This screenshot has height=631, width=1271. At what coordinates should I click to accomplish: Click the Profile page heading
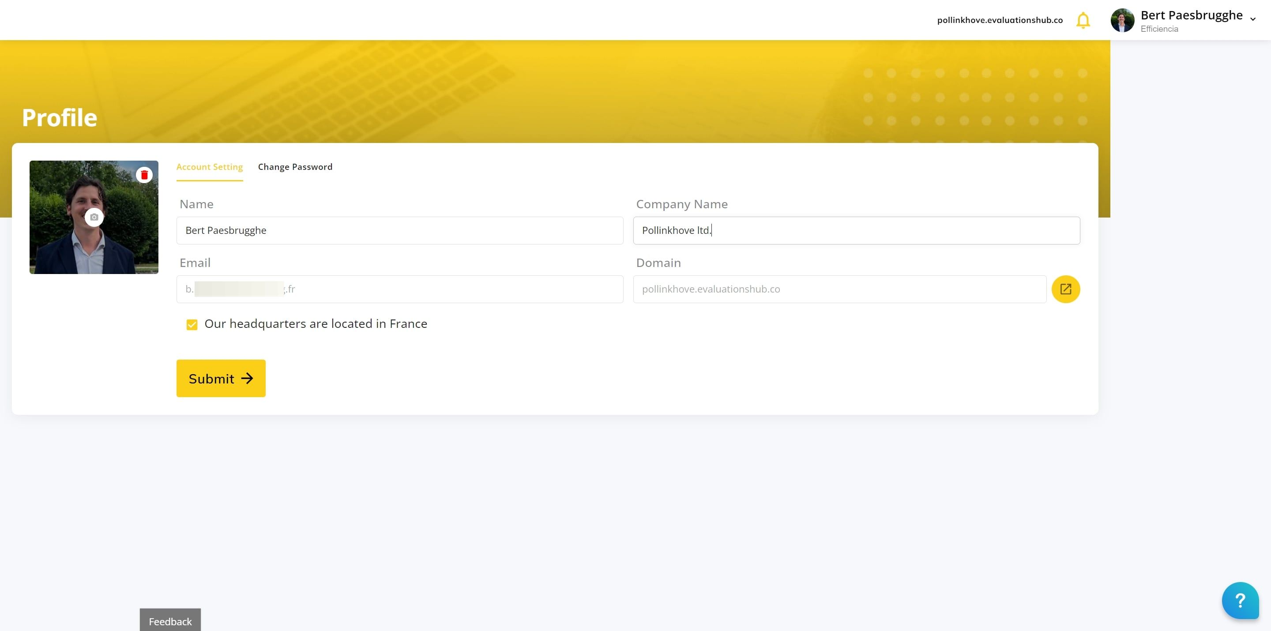pos(60,117)
